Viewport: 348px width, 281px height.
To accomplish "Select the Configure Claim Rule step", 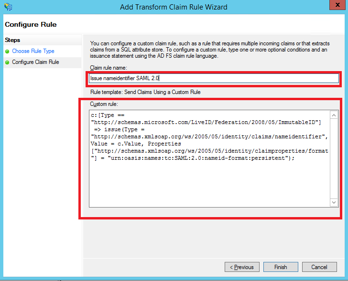I will point(35,62).
